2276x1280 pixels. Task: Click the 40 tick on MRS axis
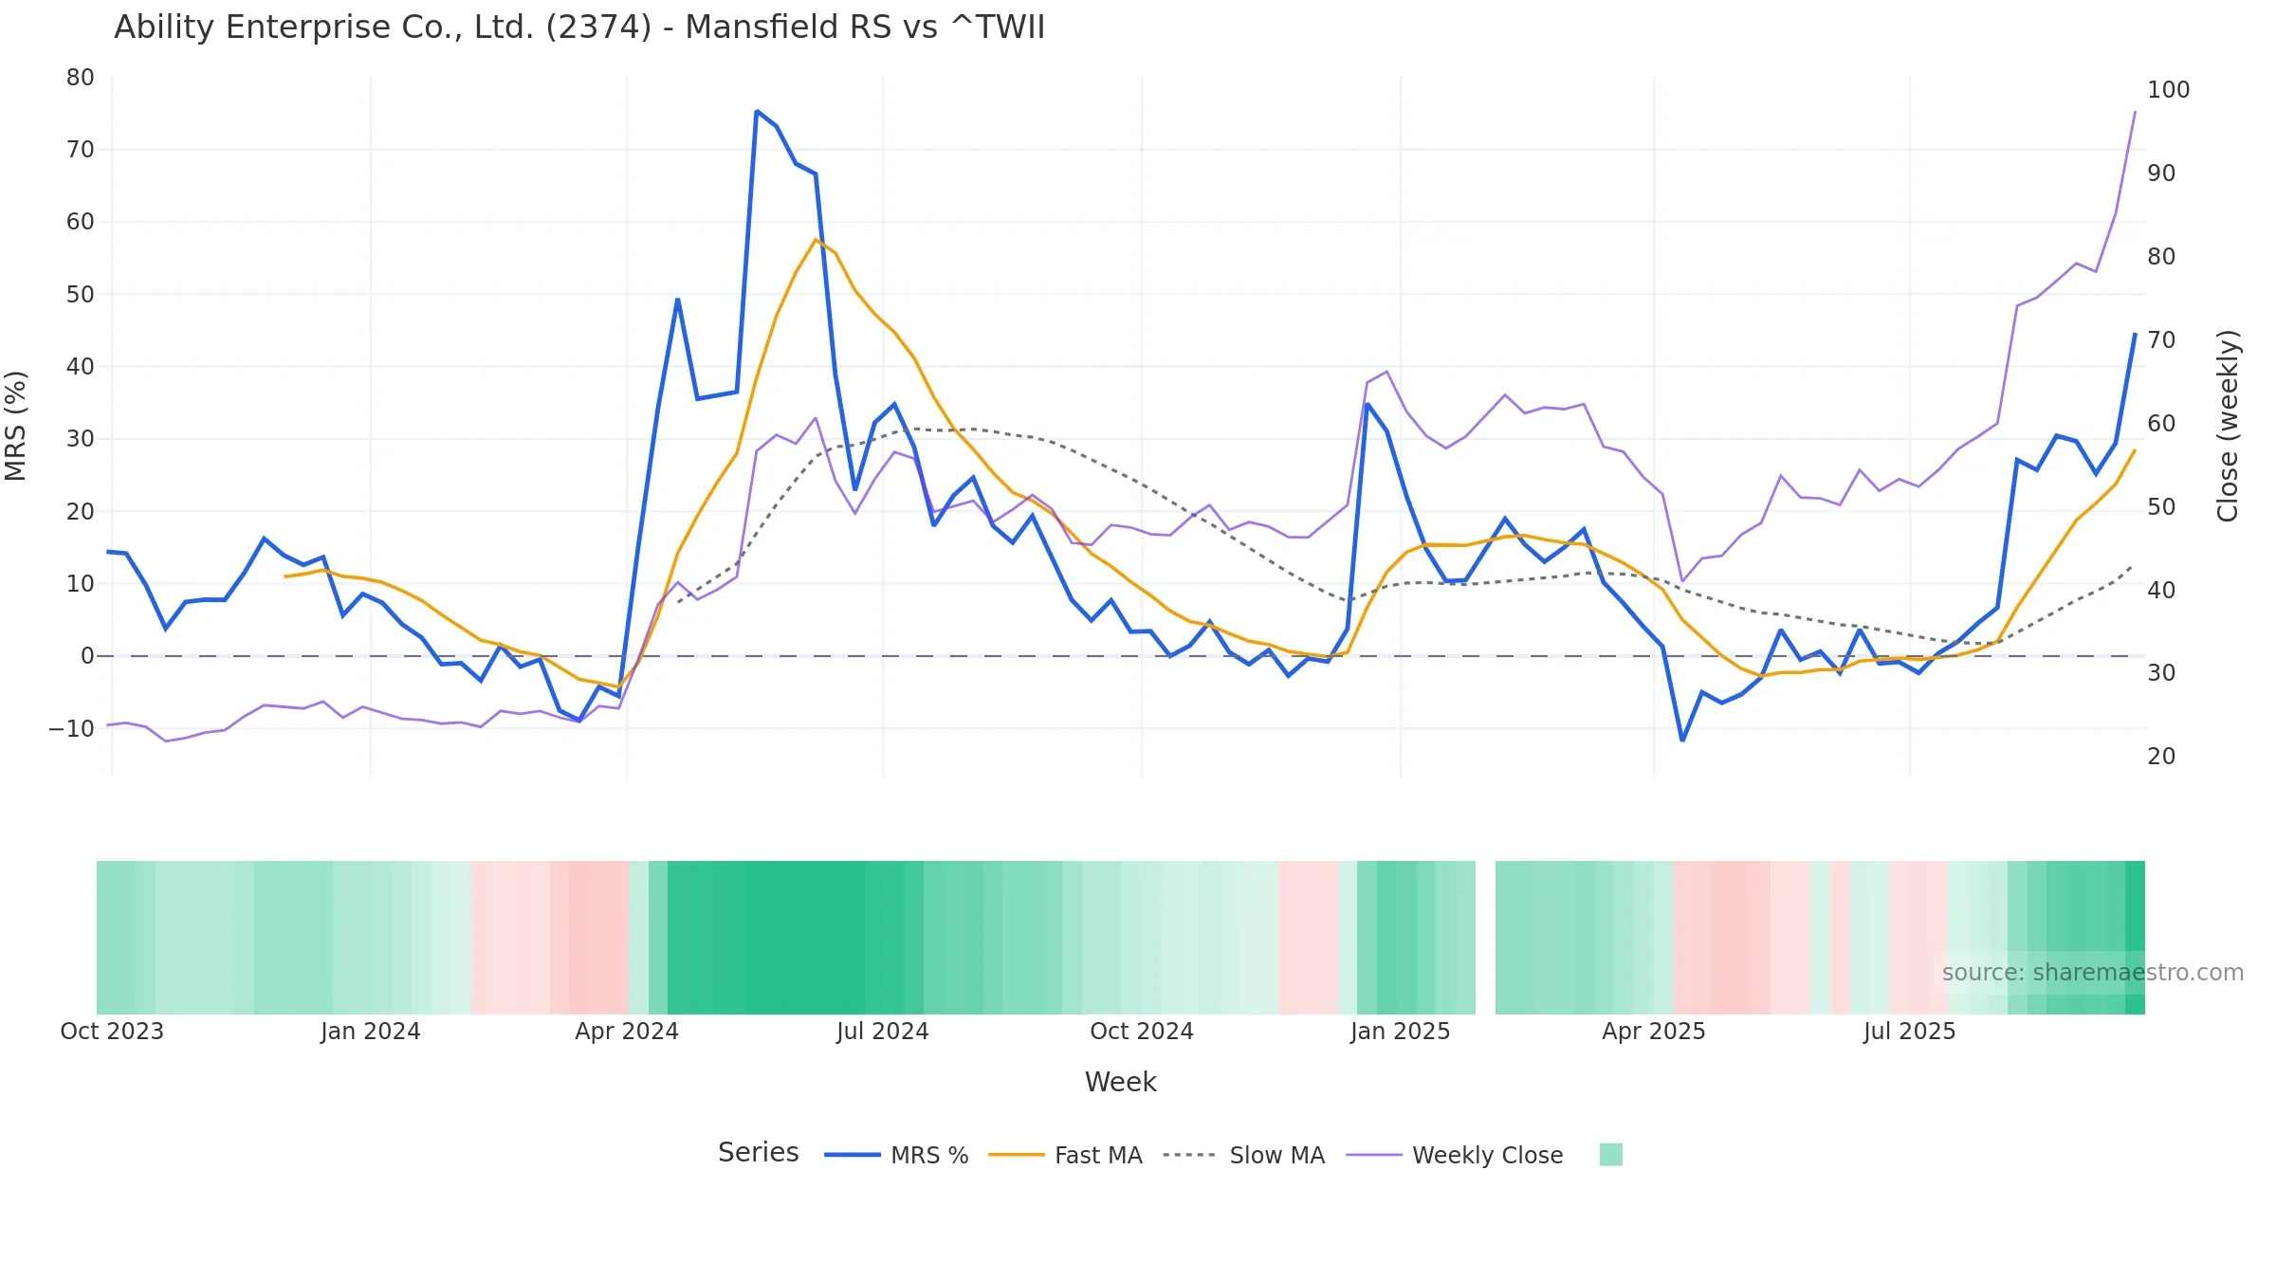[81, 367]
